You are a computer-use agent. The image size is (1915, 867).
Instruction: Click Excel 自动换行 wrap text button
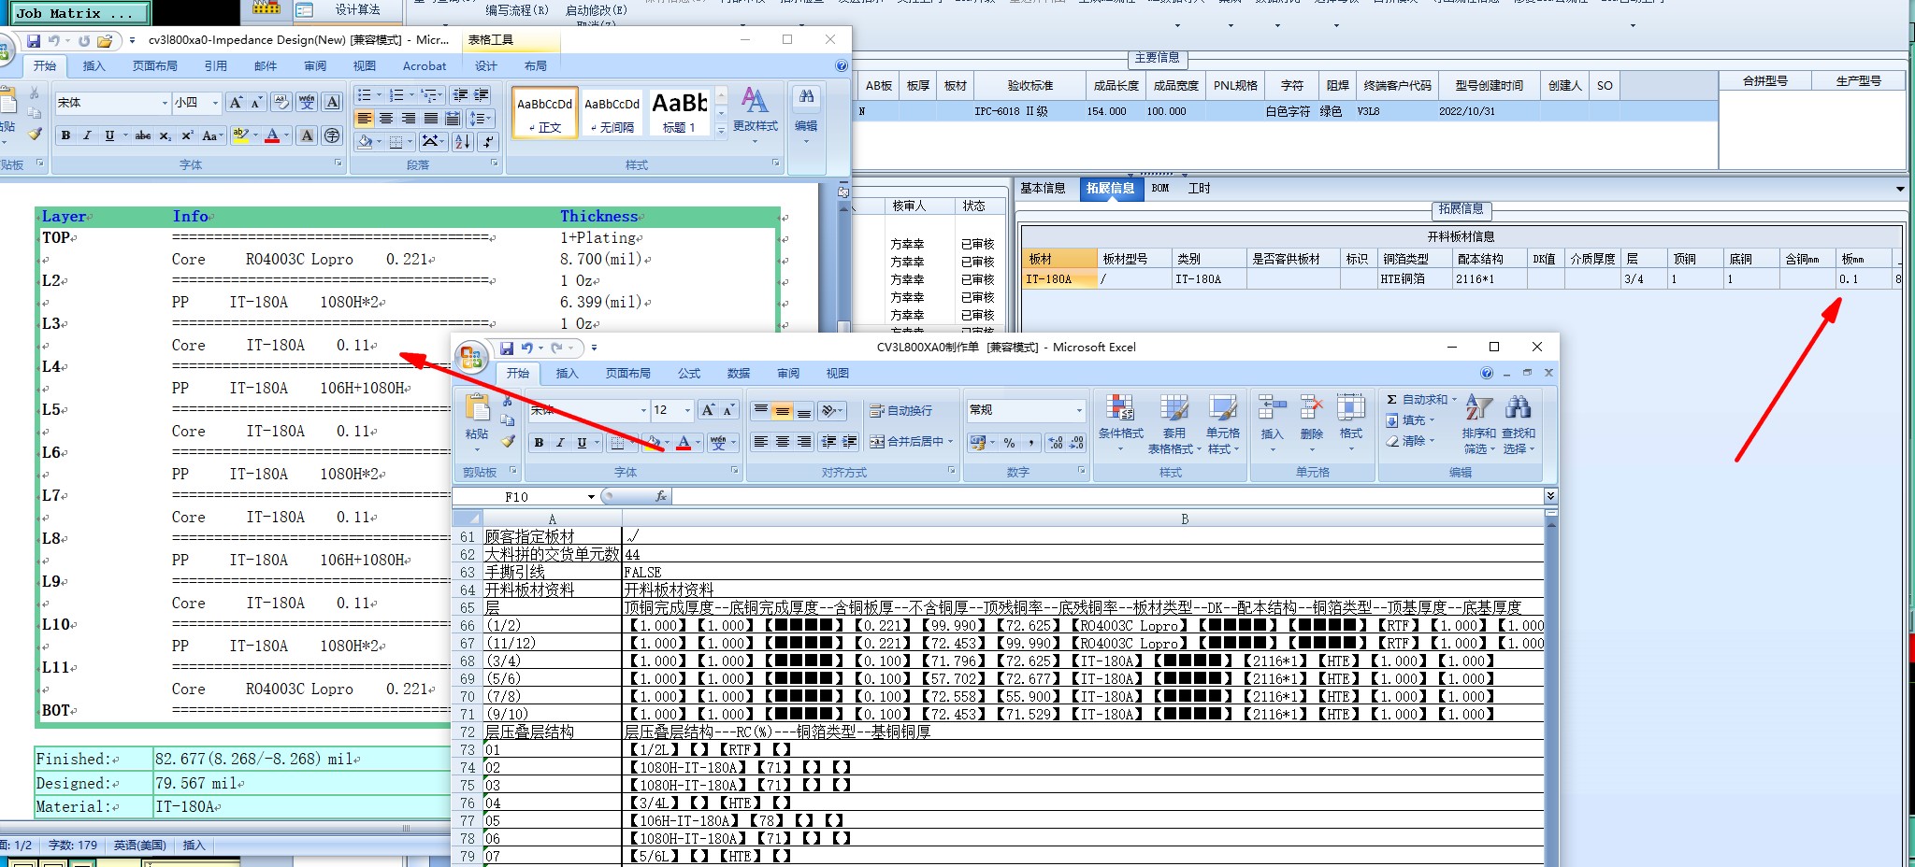click(x=900, y=411)
